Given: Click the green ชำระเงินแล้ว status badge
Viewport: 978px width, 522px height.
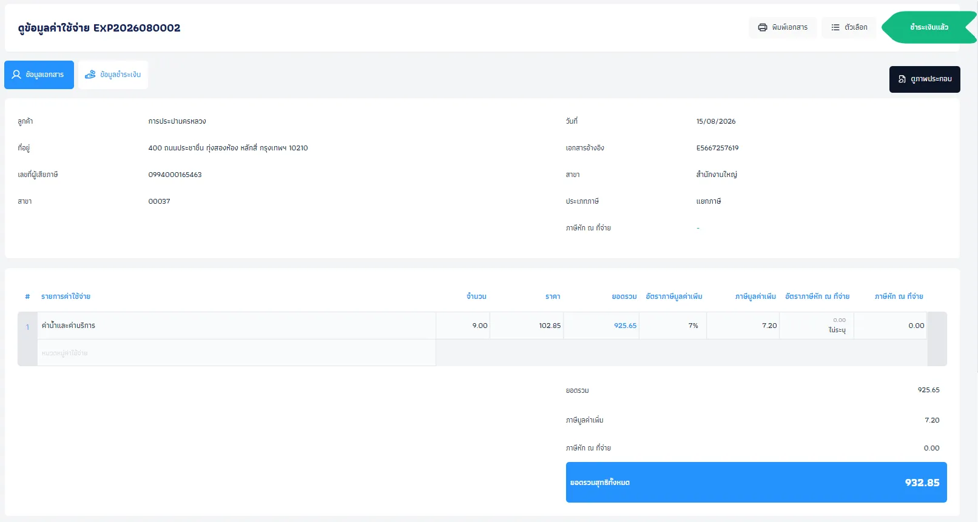Looking at the screenshot, I should pos(929,27).
